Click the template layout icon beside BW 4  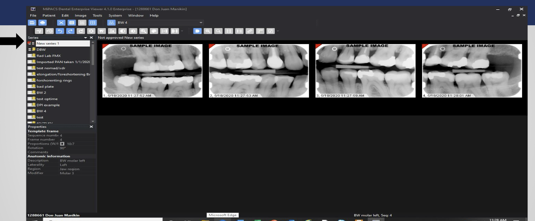111,23
